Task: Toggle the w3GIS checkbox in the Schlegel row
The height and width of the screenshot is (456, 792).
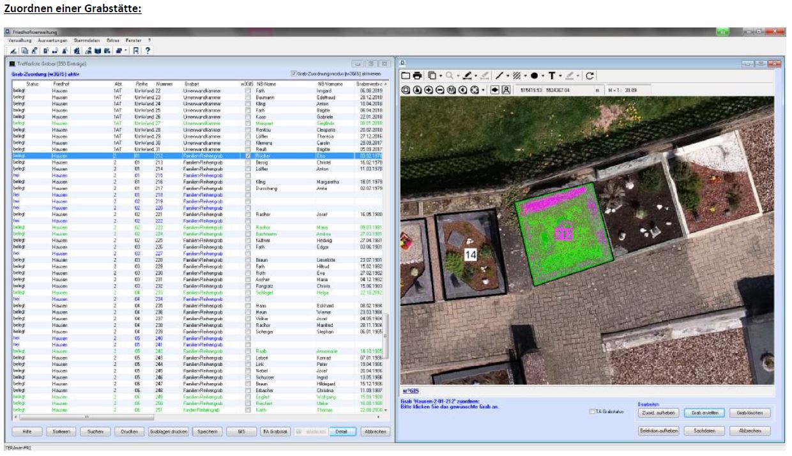Action: (247, 293)
